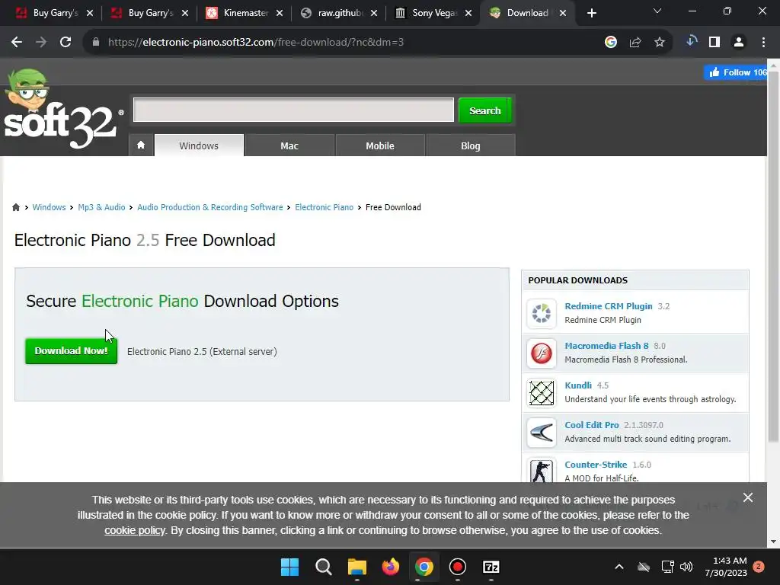Click the soft32 search input field
The width and height of the screenshot is (780, 585).
point(293,110)
